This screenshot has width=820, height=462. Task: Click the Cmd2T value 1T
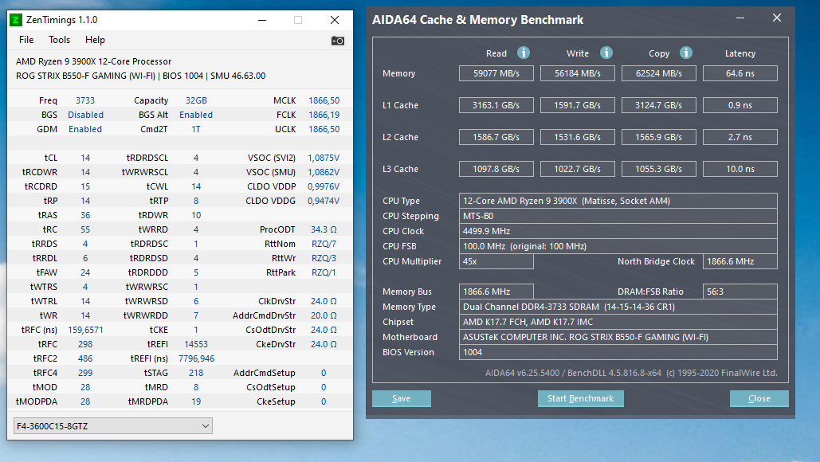pyautogui.click(x=195, y=129)
